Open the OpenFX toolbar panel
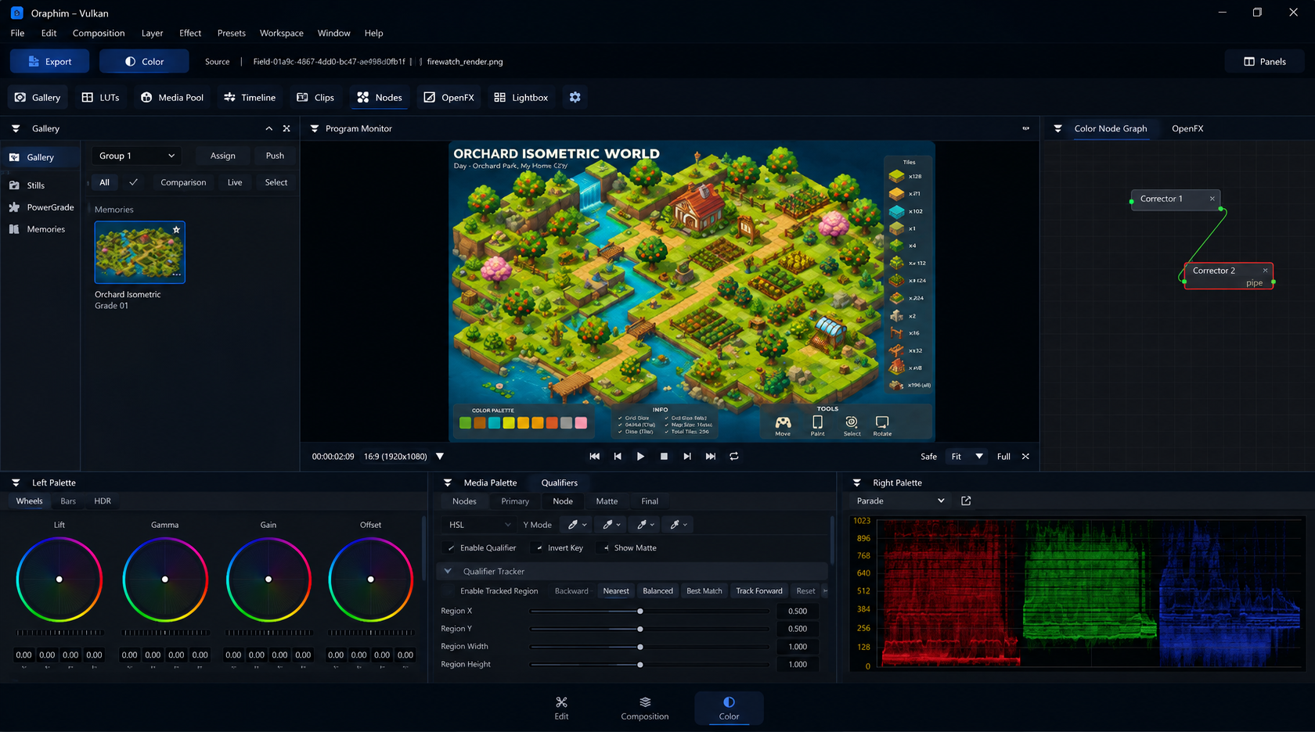The width and height of the screenshot is (1315, 732). point(449,98)
